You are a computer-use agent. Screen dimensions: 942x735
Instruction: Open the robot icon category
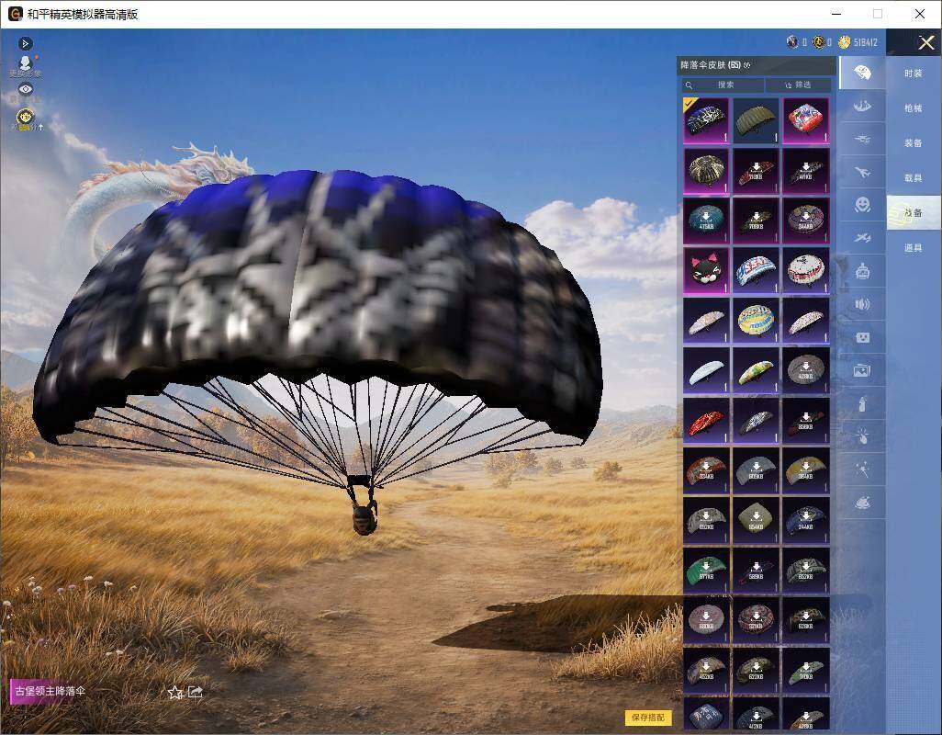pos(862,271)
